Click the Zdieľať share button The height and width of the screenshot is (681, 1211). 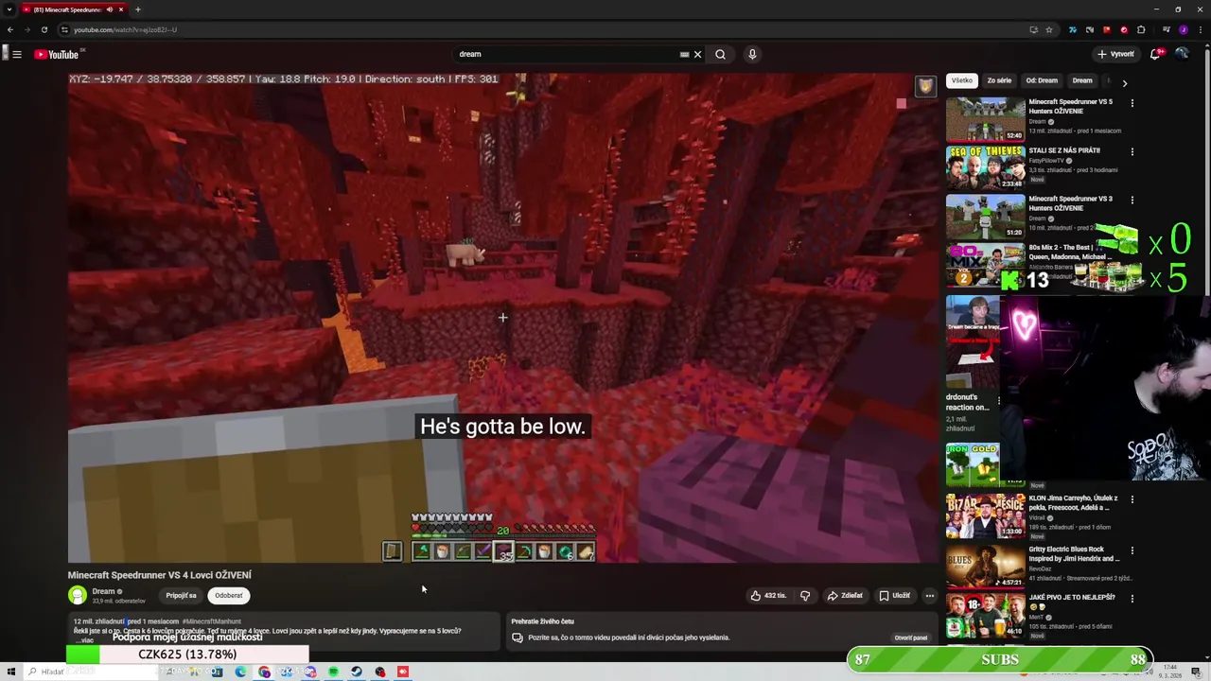845,596
